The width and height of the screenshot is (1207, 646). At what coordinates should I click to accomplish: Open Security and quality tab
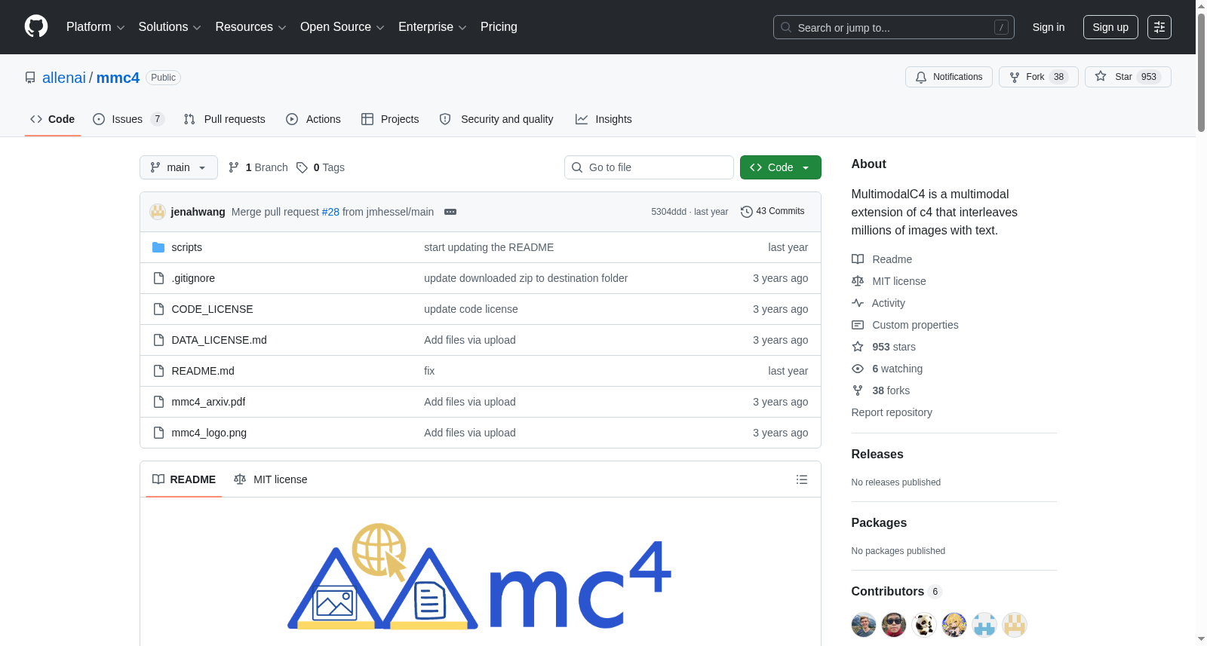click(496, 119)
